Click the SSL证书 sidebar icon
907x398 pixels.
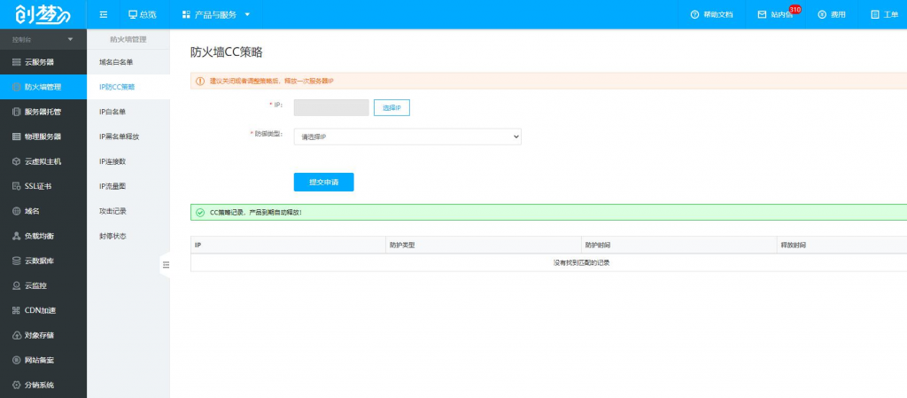[x=16, y=186]
